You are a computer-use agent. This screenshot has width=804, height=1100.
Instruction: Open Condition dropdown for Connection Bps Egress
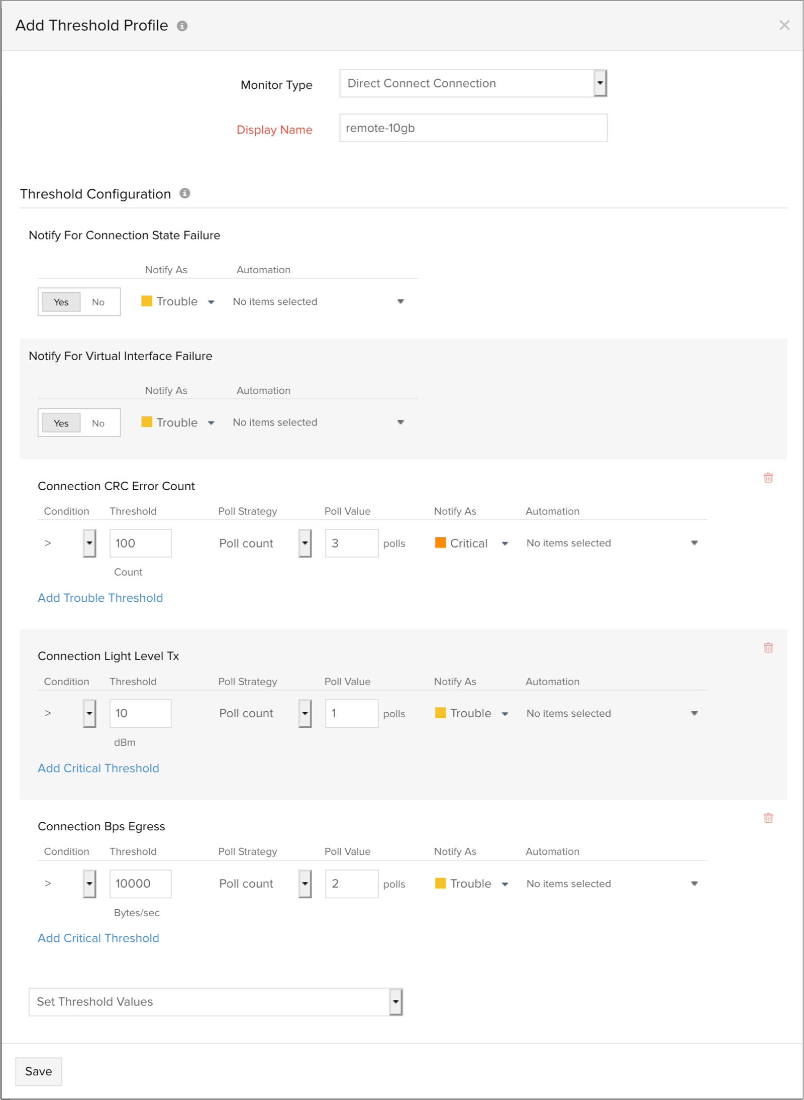(89, 884)
